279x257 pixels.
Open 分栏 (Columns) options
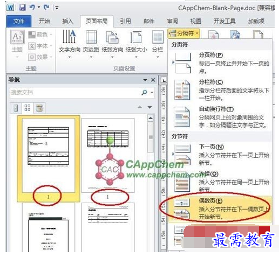pyautogui.click(x=158, y=44)
